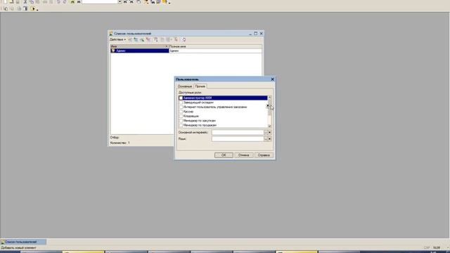Click the Админ full name cell

pos(215,51)
